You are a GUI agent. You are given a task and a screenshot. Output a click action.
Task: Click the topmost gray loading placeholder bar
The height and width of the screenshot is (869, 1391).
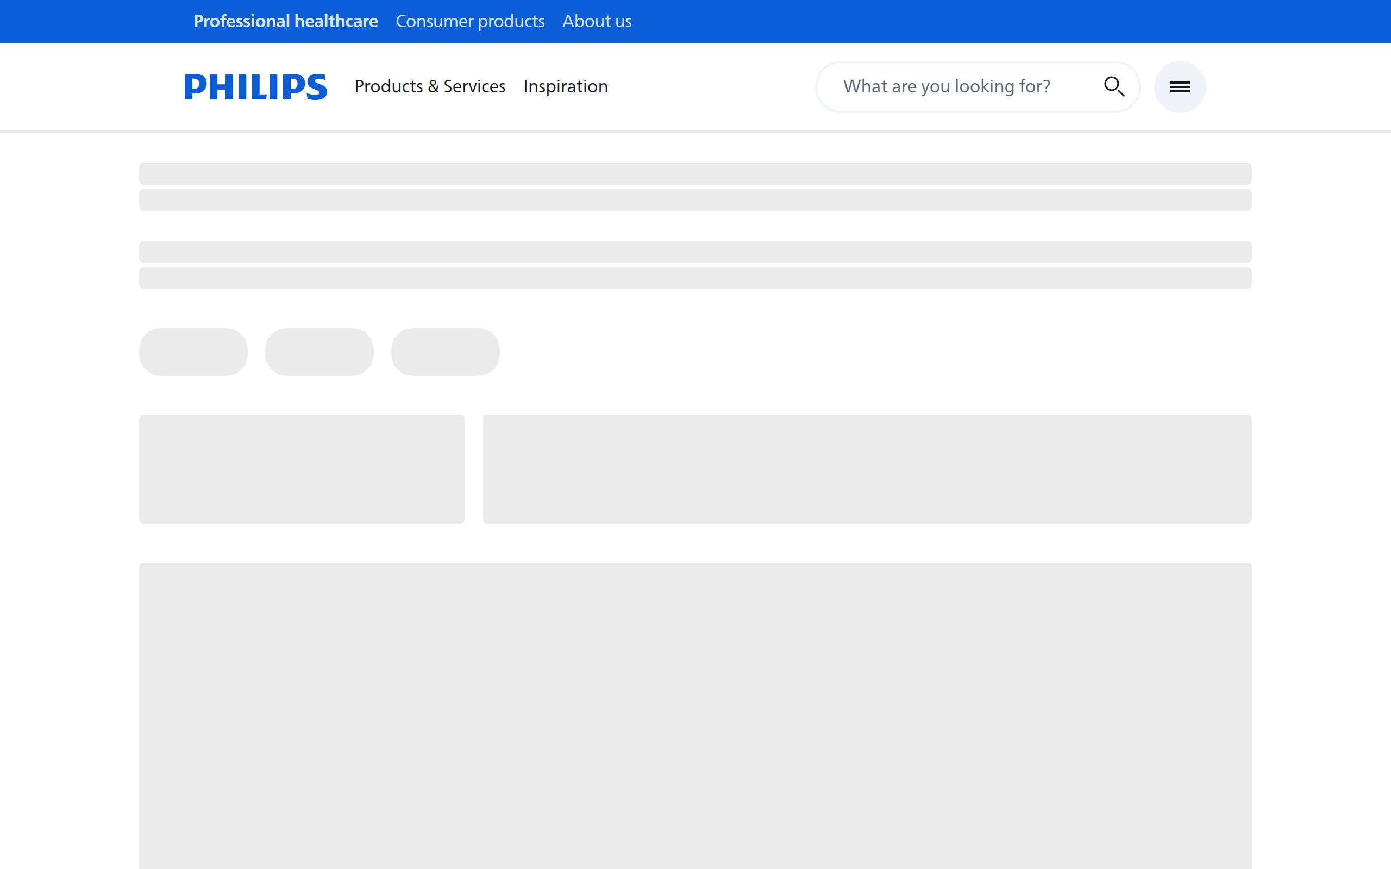tap(695, 174)
